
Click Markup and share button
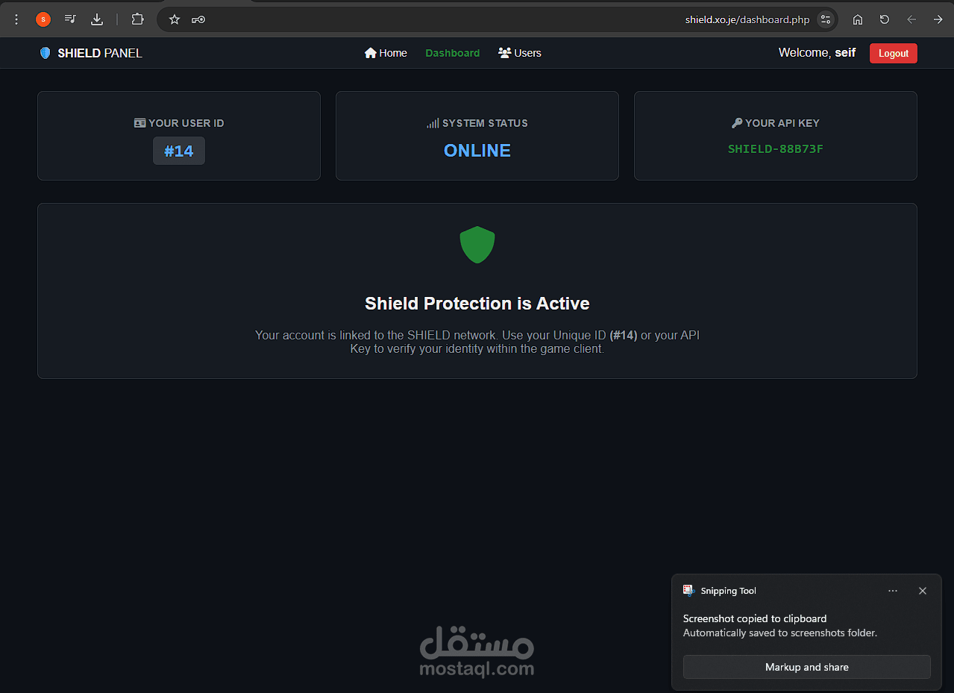click(x=807, y=667)
